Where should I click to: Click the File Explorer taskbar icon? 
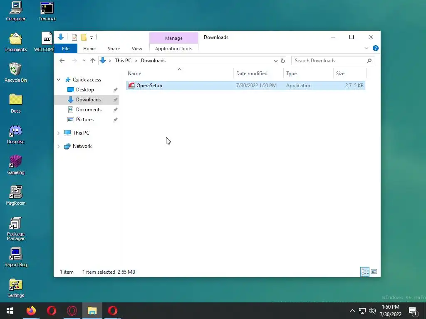92,311
